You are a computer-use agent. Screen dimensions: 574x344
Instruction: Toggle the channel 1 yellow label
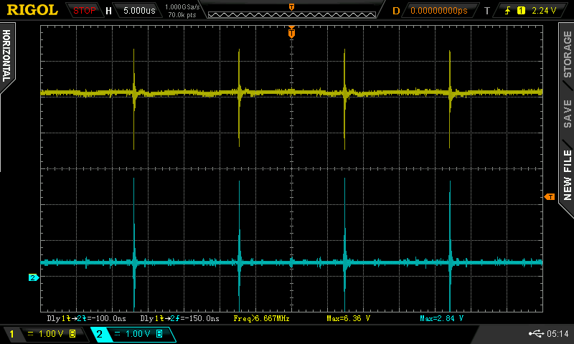pyautogui.click(x=11, y=334)
